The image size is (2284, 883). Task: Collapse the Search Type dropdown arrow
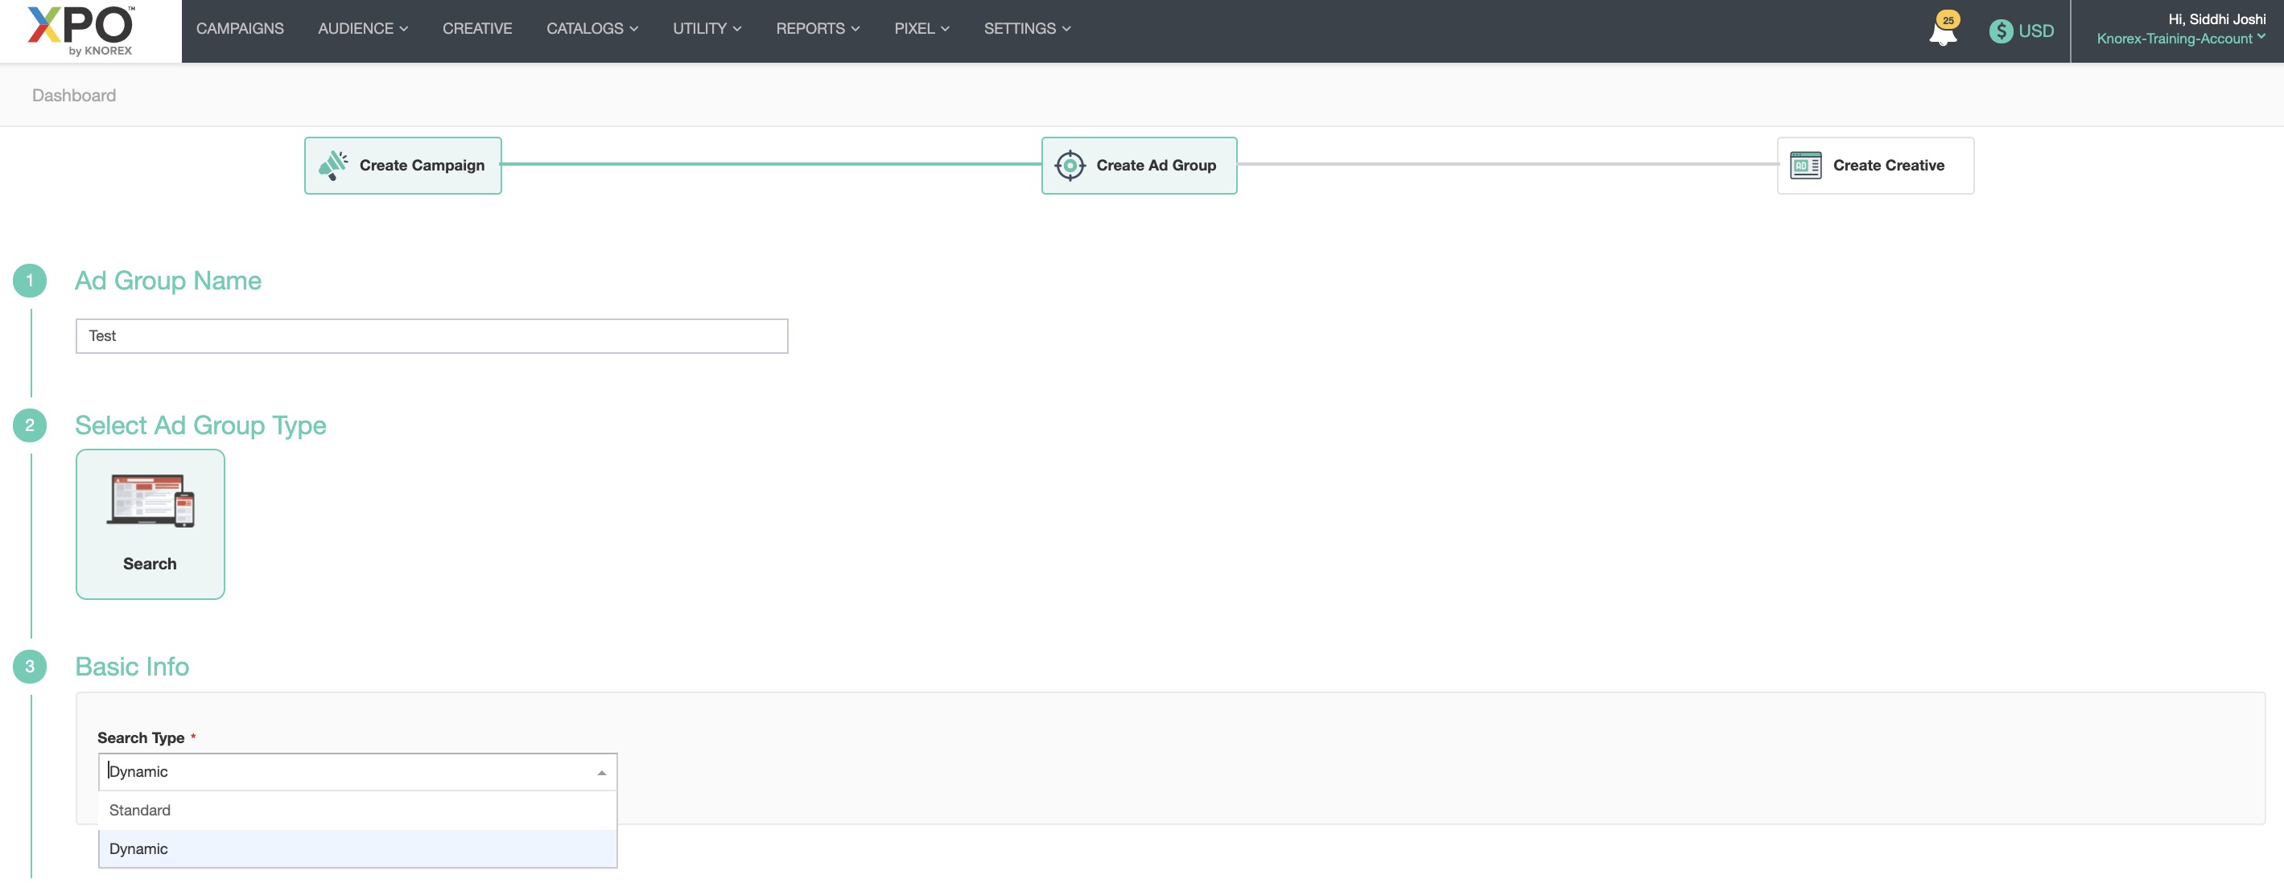[601, 772]
